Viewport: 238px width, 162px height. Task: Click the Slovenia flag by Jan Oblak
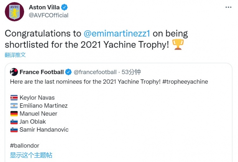pyautogui.click(x=14, y=122)
